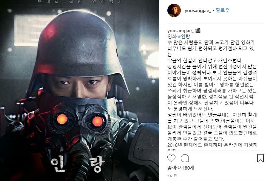Screen dimensions: 266x181
Task: Click caption line starting 수 많은 사람들의
Action: click(x=211, y=42)
